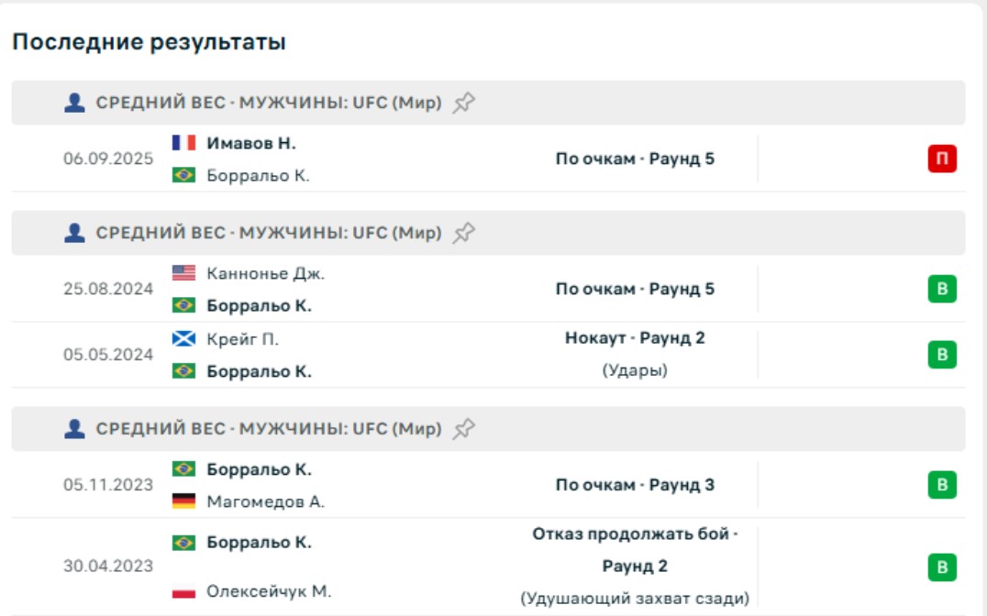Open fighter Олексейчук М. profile

269,591
